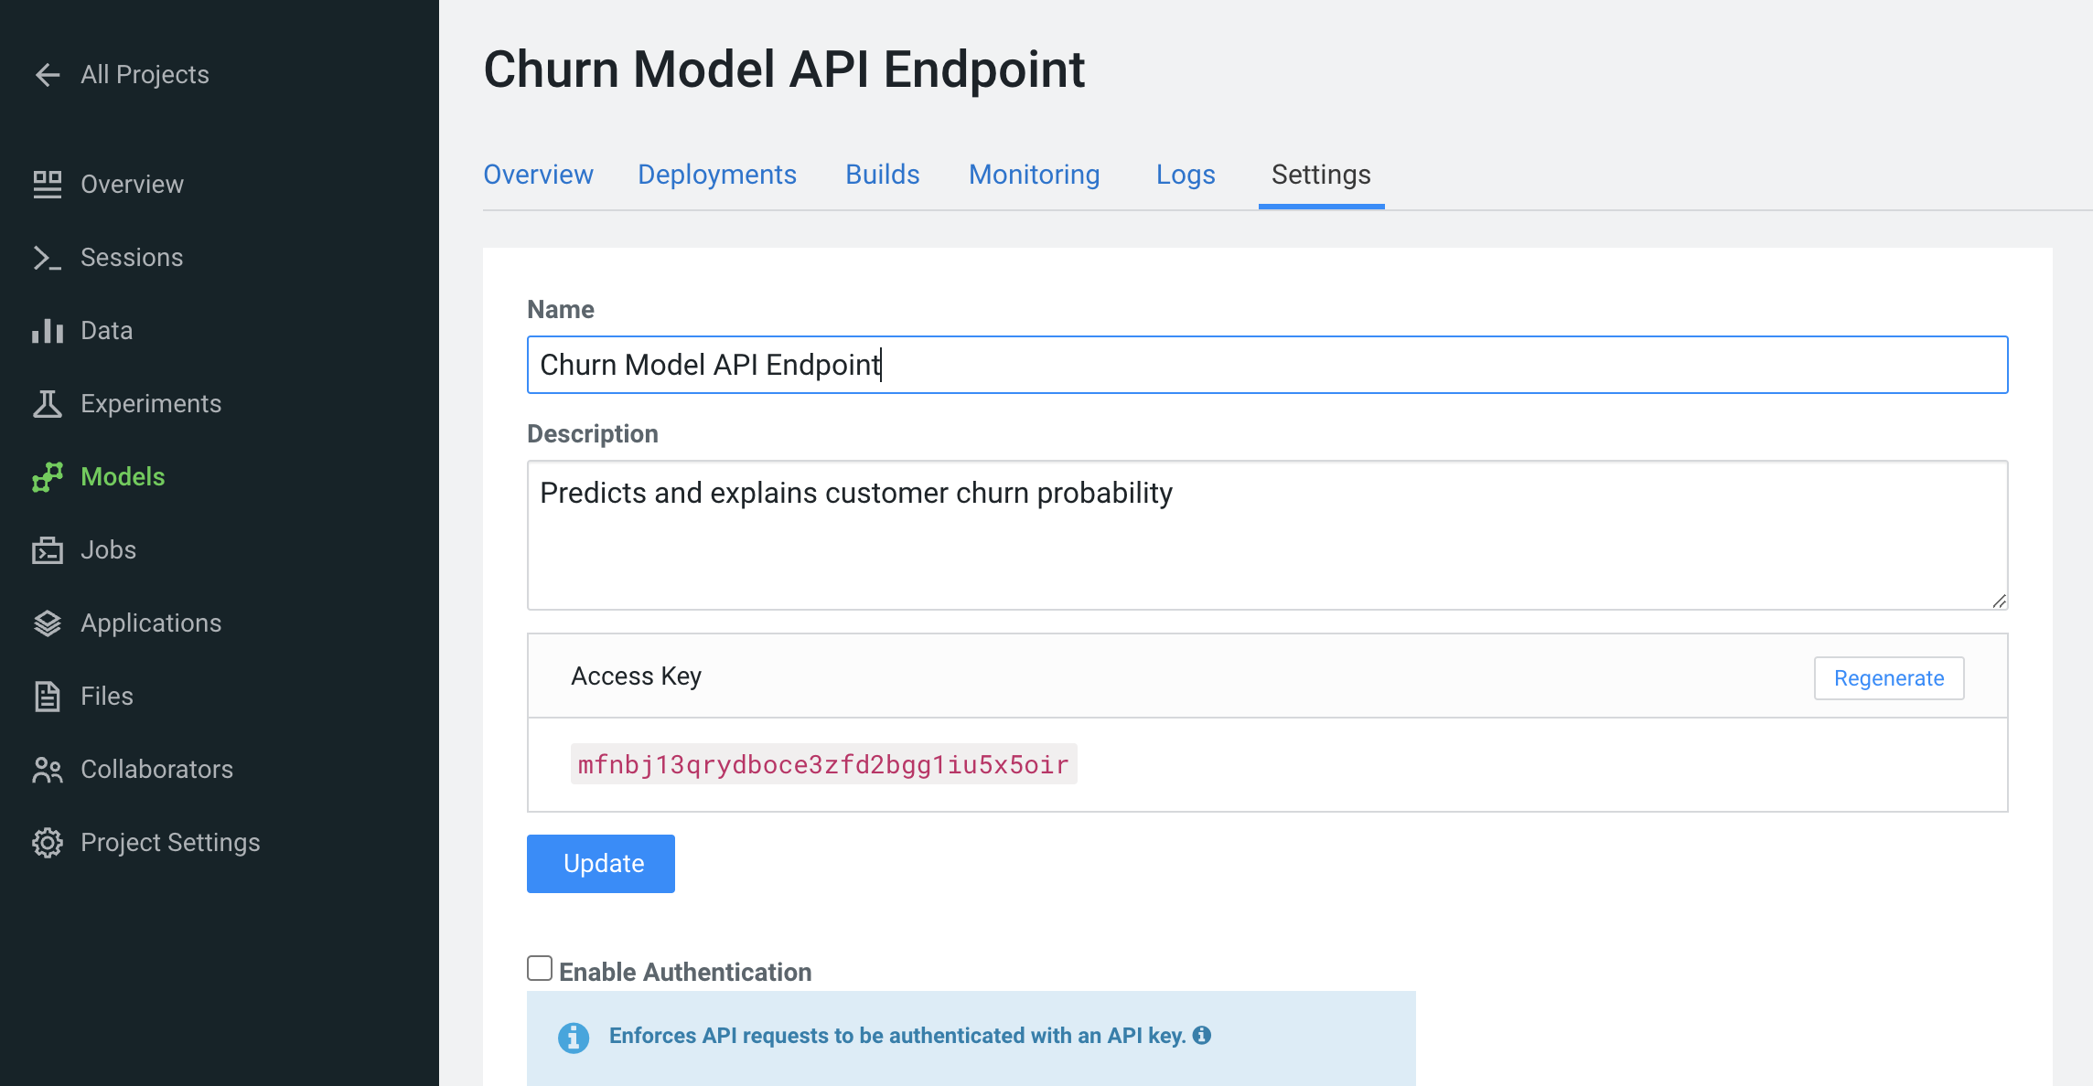The width and height of the screenshot is (2093, 1086).
Task: Click the back arrow next to All Projects
Action: coord(48,75)
